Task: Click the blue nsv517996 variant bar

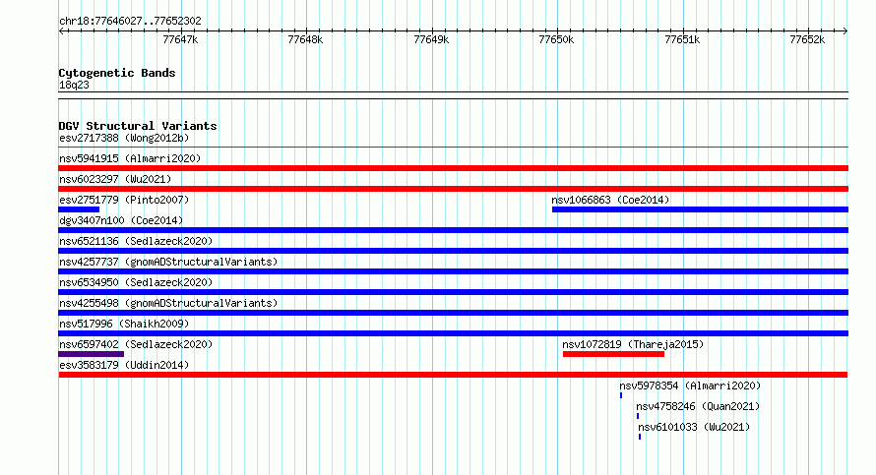Action: click(x=453, y=333)
